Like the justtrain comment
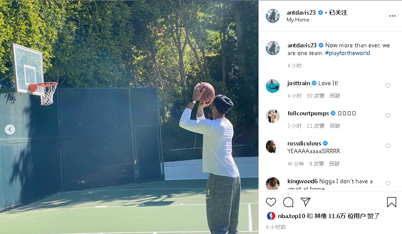 click(388, 86)
